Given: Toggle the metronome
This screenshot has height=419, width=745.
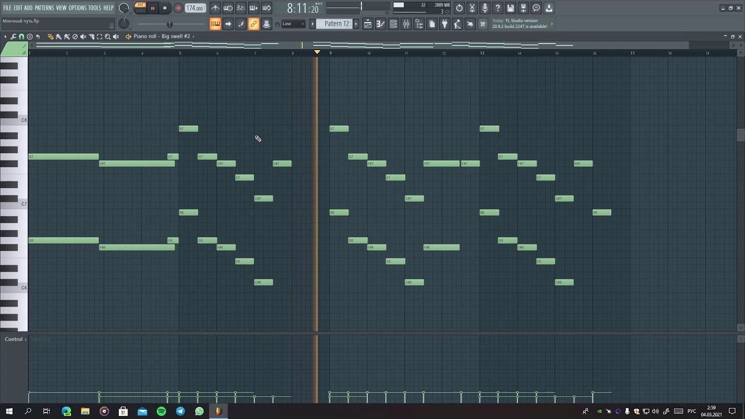Looking at the screenshot, I should click(x=215, y=8).
